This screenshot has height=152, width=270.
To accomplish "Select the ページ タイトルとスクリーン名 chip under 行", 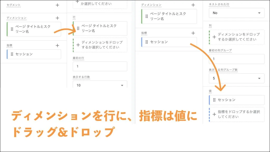I will click(x=100, y=28).
